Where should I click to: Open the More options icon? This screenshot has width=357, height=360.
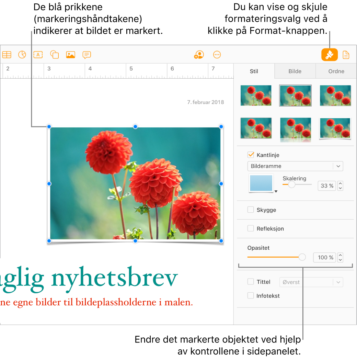coord(217,55)
